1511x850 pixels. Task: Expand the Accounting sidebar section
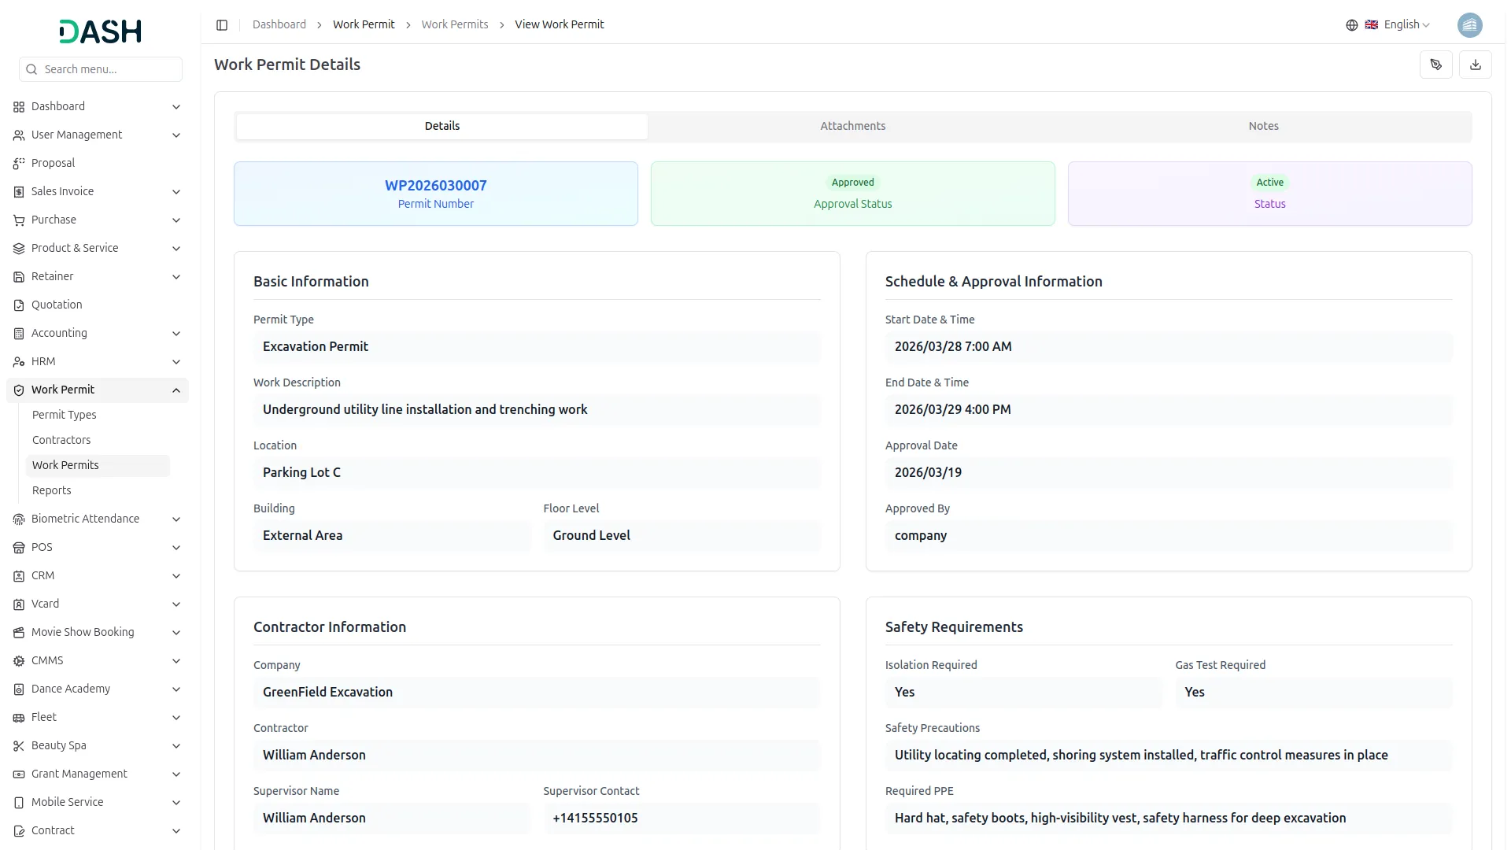pyautogui.click(x=176, y=334)
